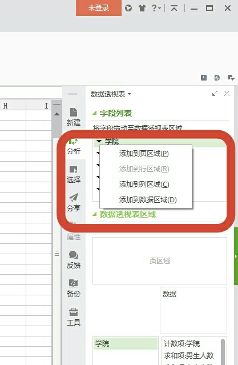The image size is (238, 365).
Task: Click the globe icon beside 未登录
Action: click(x=128, y=8)
